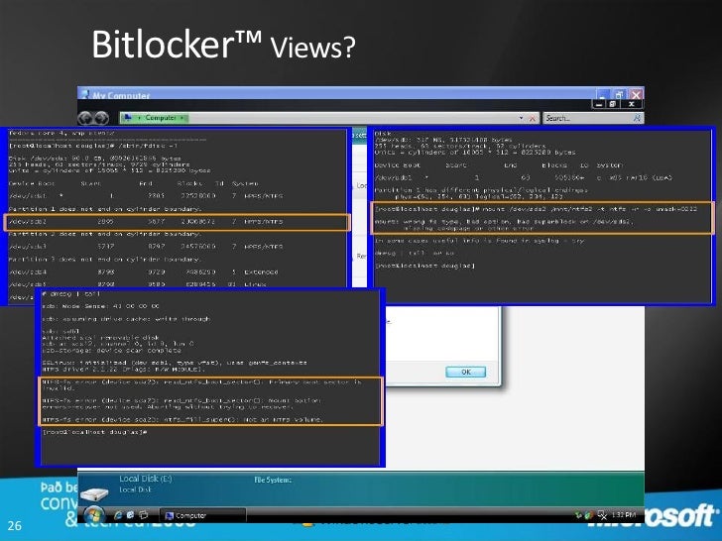The image size is (722, 541).
Task: Click the Local Disk (E:) label
Action: (x=146, y=479)
